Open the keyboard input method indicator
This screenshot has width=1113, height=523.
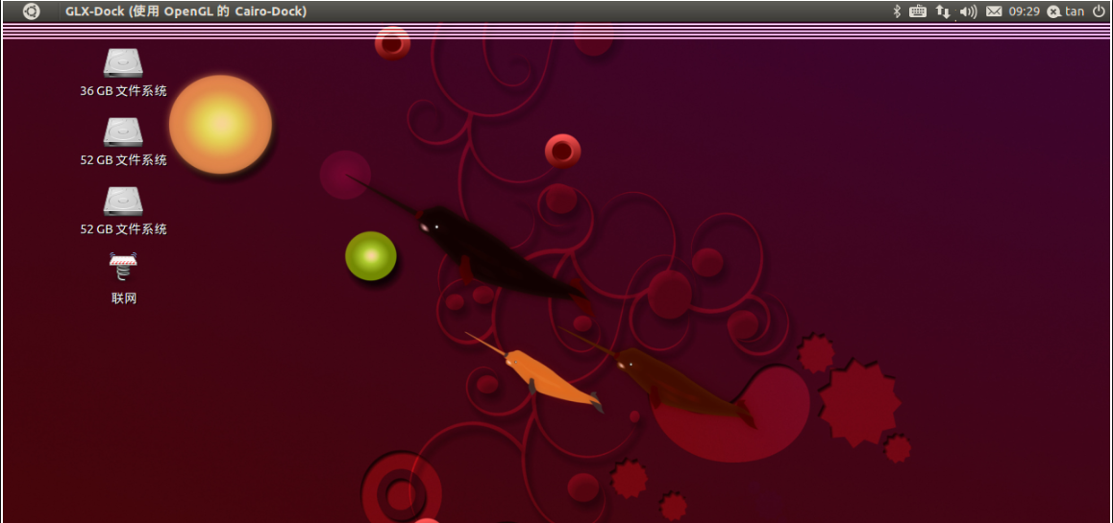[x=918, y=12]
